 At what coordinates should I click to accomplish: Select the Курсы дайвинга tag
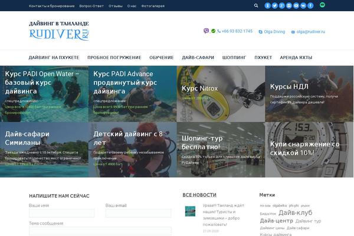click(276, 234)
